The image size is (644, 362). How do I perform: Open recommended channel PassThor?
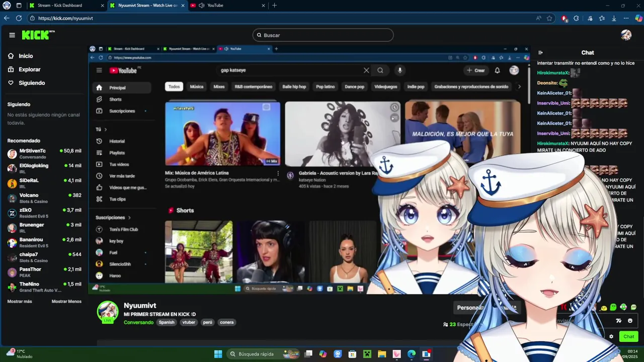(x=44, y=272)
